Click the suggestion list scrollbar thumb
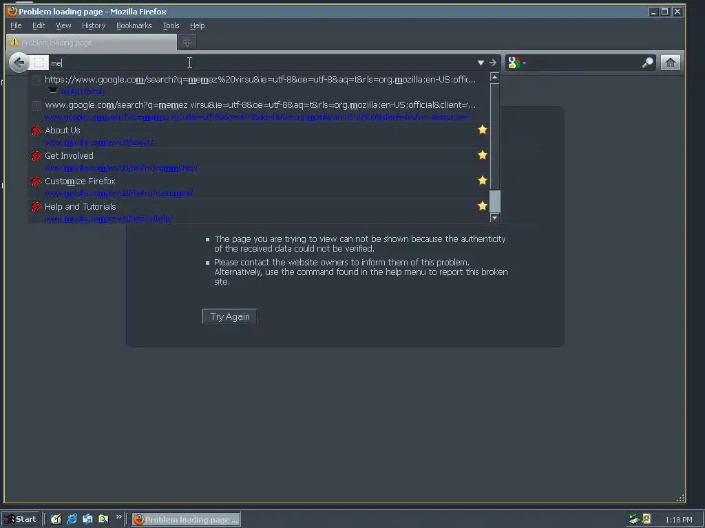This screenshot has height=528, width=705. tap(494, 201)
